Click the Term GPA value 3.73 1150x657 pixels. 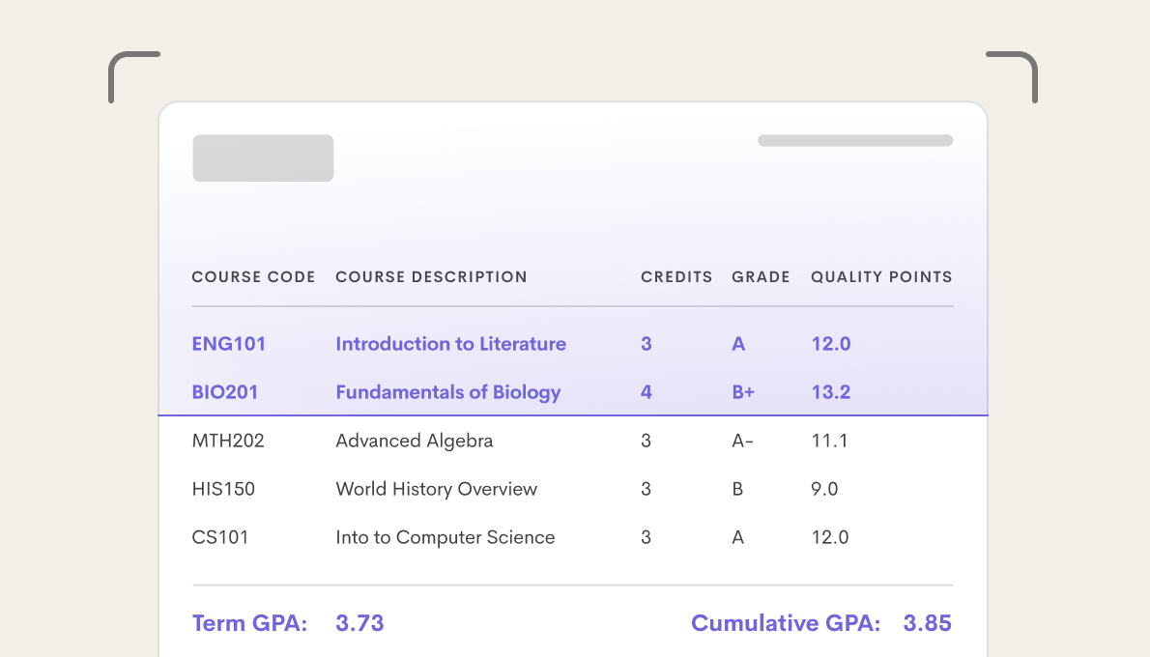click(359, 623)
